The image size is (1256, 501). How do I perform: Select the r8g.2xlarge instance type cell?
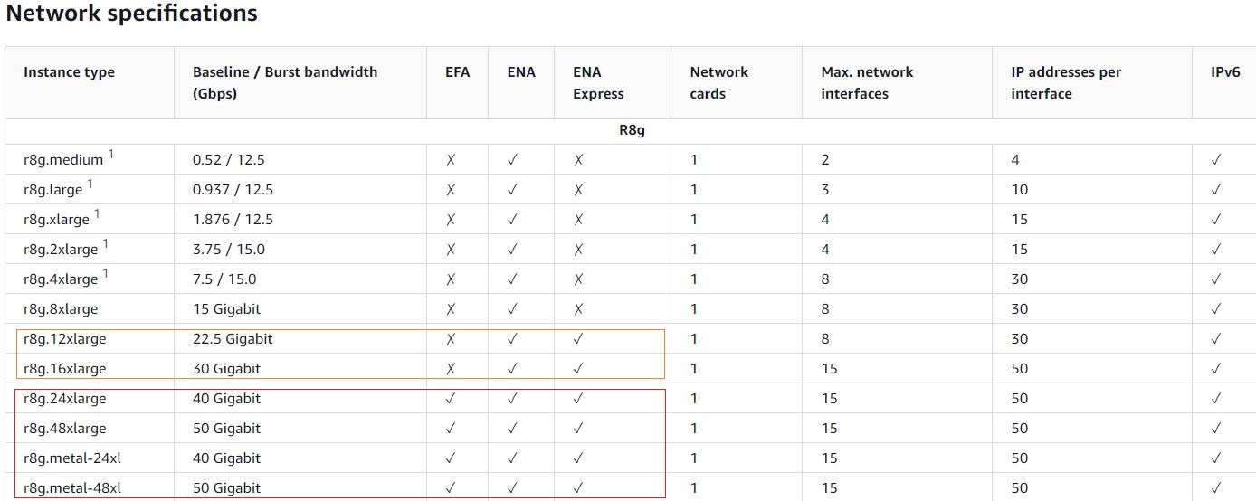(61, 250)
